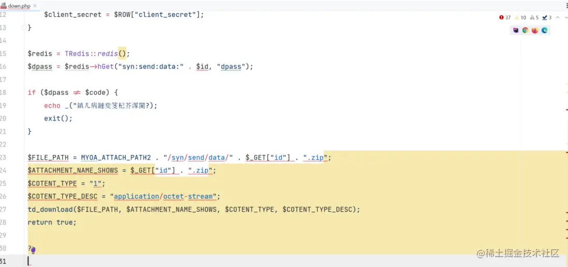This screenshot has height=267, width=568.
Task: Click the echo keyword
Action: click(x=52, y=106)
